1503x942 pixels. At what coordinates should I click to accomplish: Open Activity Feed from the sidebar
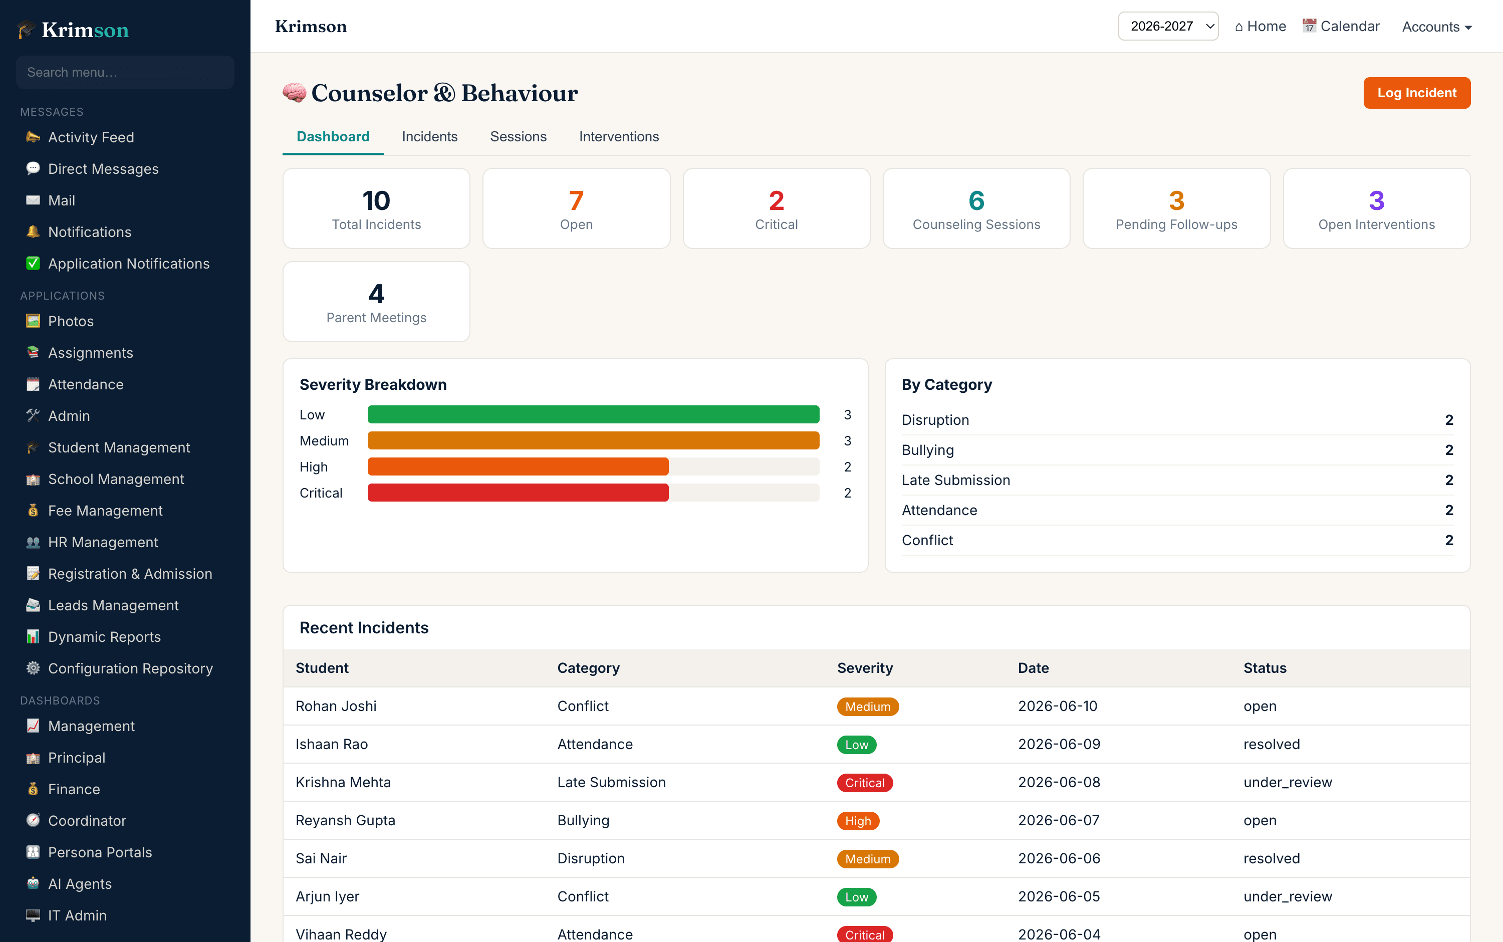90,137
